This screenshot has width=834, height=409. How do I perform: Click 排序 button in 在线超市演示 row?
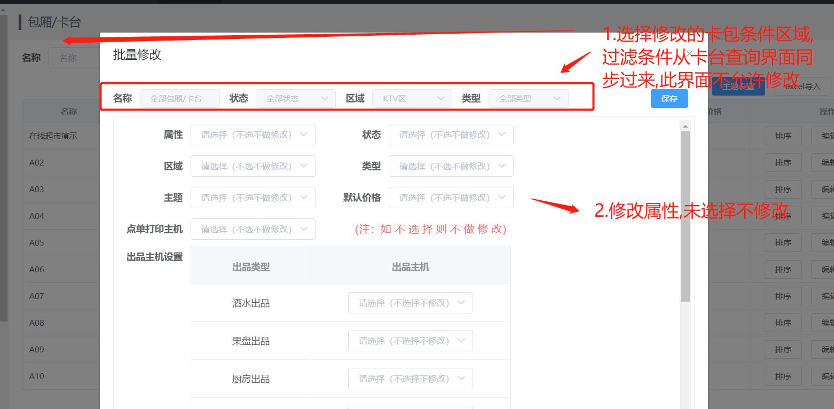coord(783,136)
